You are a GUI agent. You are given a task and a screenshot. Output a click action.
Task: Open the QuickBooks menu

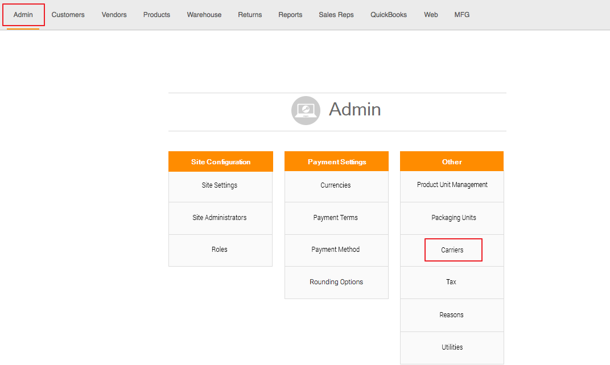[389, 15]
